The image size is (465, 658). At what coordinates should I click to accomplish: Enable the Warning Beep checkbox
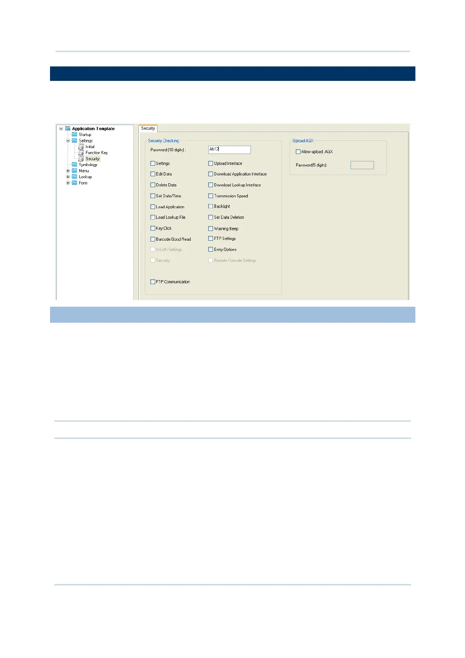[211, 229]
